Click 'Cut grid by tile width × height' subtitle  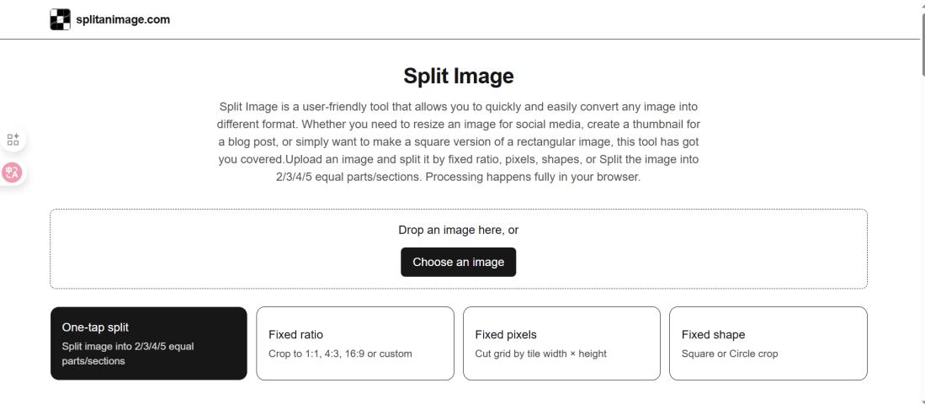(540, 353)
